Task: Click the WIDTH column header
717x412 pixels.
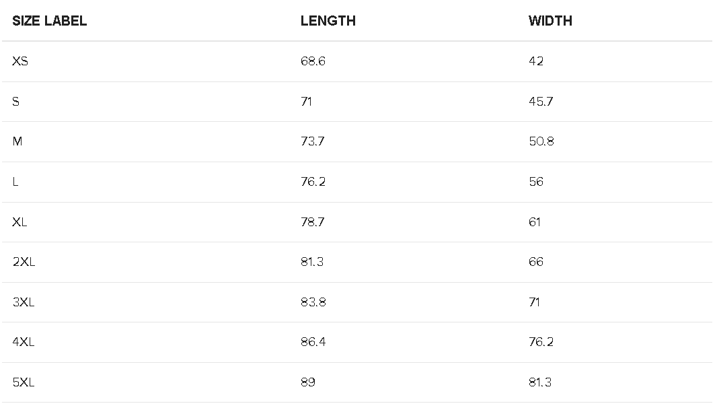Action: 550,21
